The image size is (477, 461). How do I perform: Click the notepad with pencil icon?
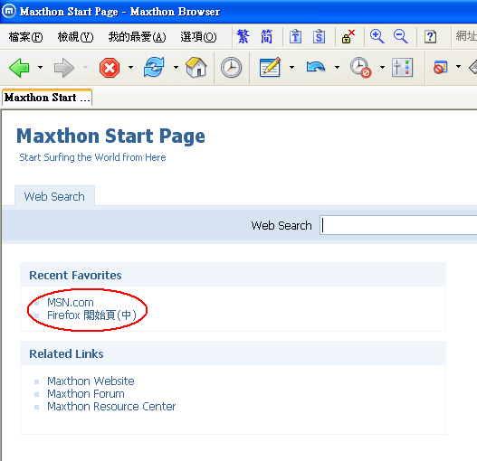[270, 67]
